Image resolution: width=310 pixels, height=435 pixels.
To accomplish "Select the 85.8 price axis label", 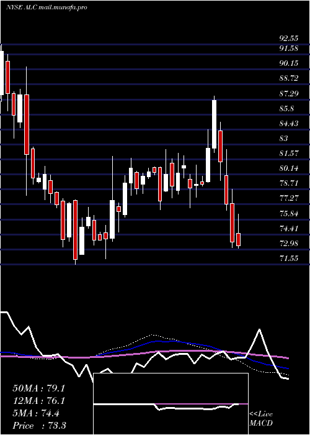I will 286,109.
